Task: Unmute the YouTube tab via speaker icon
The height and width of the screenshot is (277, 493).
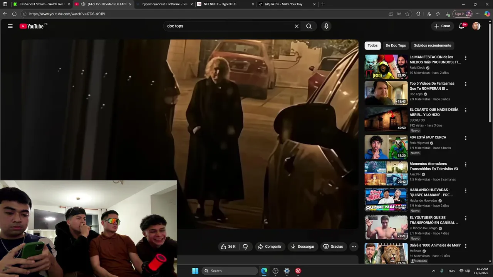Action: coord(83,4)
